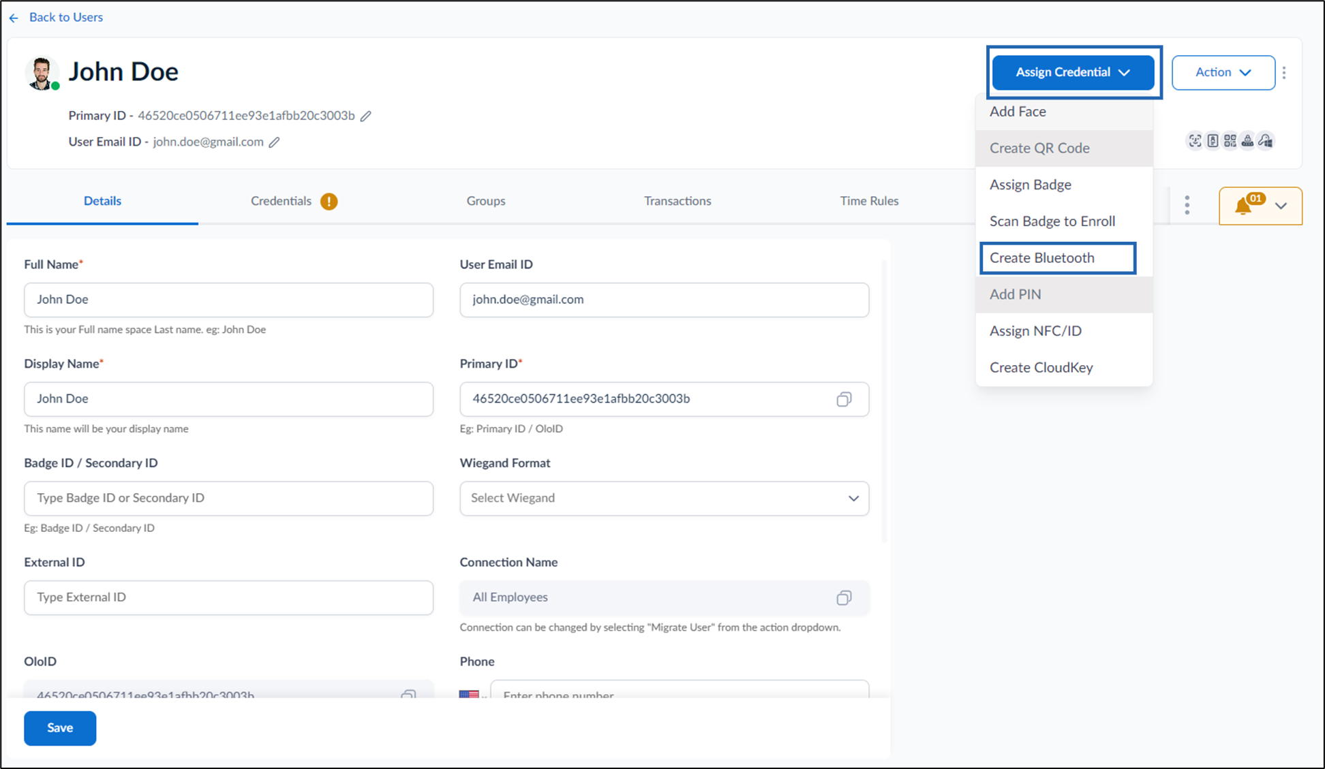Screen dimensions: 1325x769
Task: Click the badge credential icon
Action: (x=1213, y=140)
